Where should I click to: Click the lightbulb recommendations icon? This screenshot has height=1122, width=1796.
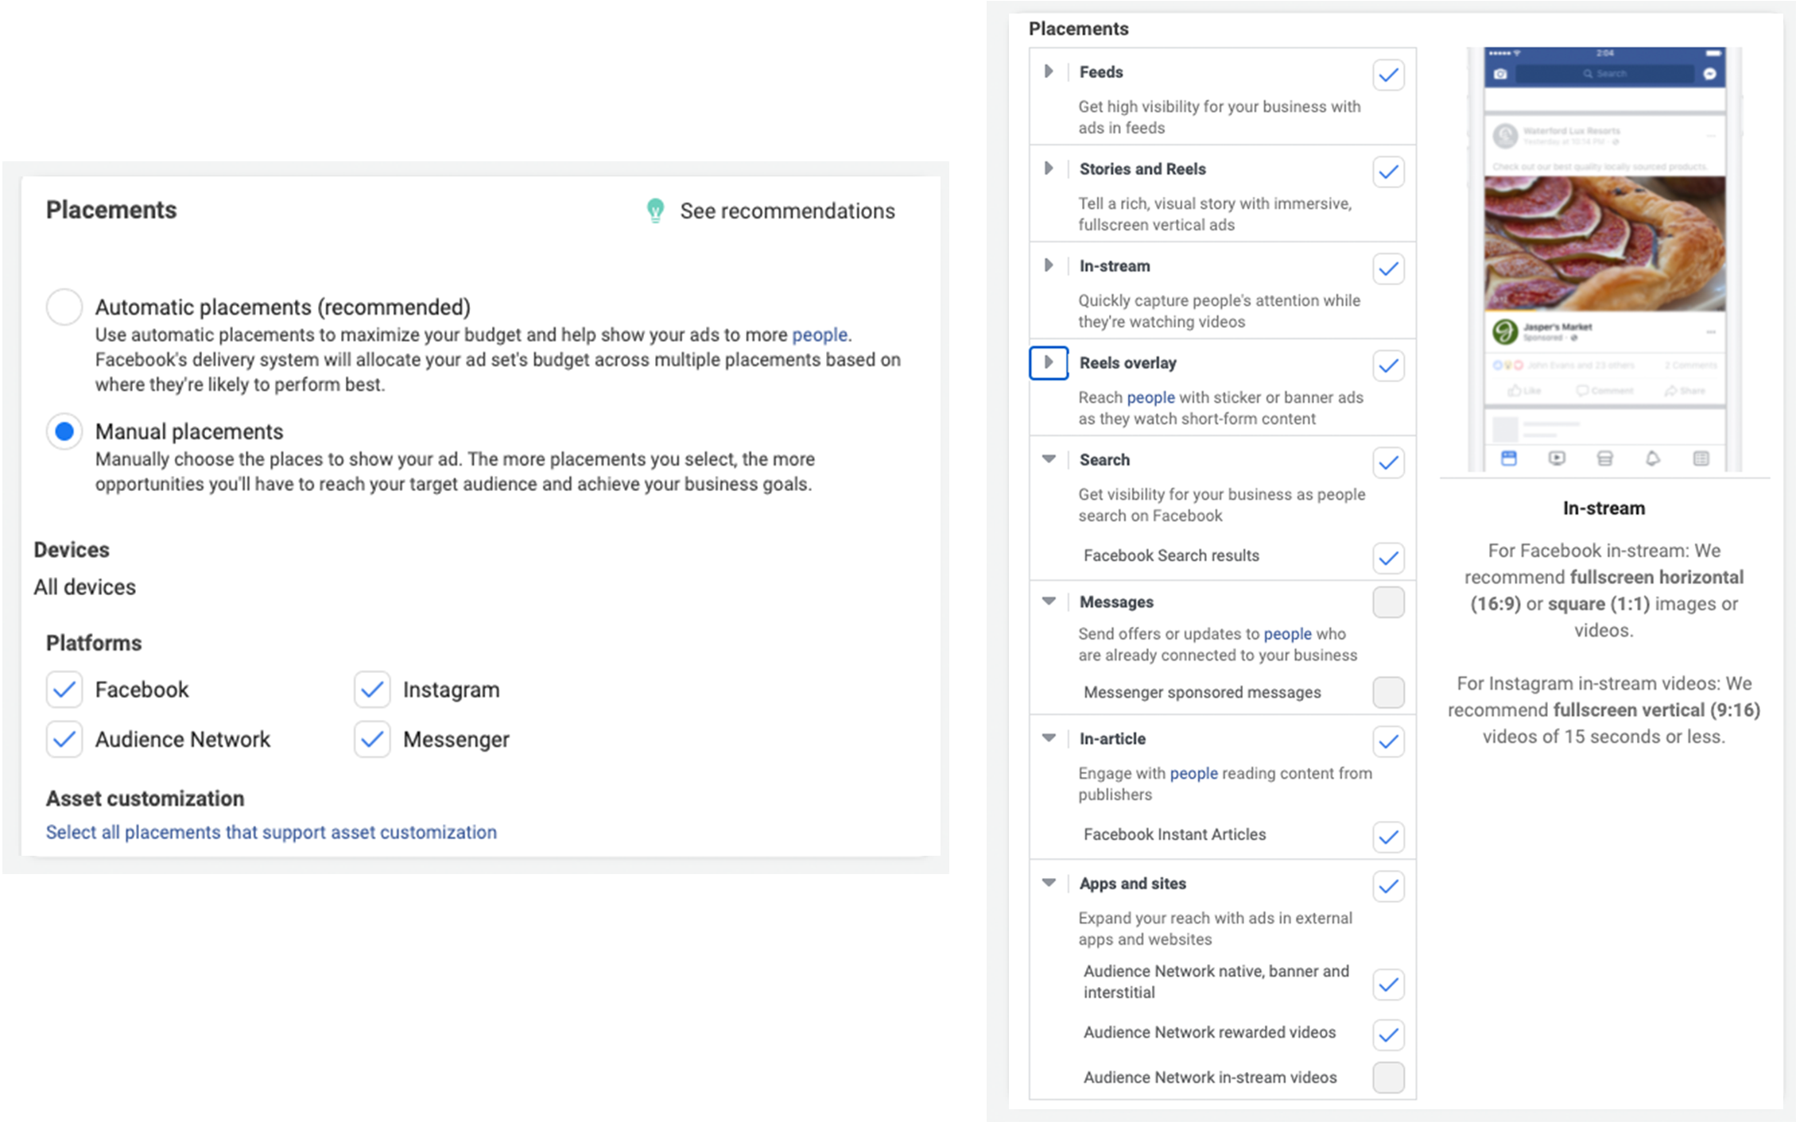click(655, 211)
